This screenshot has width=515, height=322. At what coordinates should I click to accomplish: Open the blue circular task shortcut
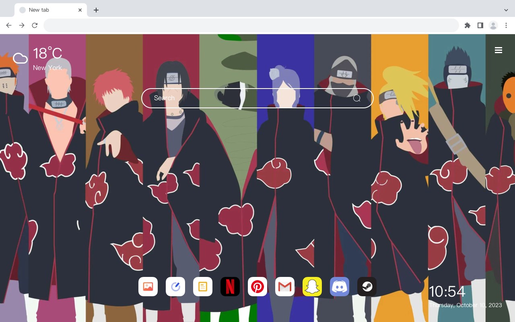175,287
